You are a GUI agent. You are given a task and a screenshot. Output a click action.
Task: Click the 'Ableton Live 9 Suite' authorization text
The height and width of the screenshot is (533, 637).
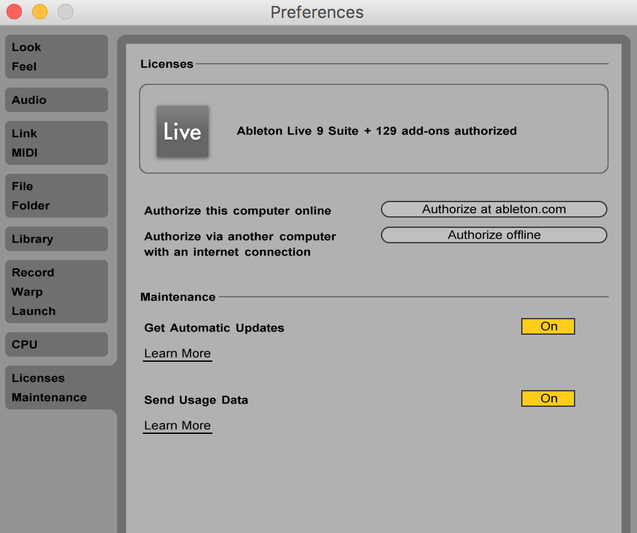pyautogui.click(x=376, y=131)
